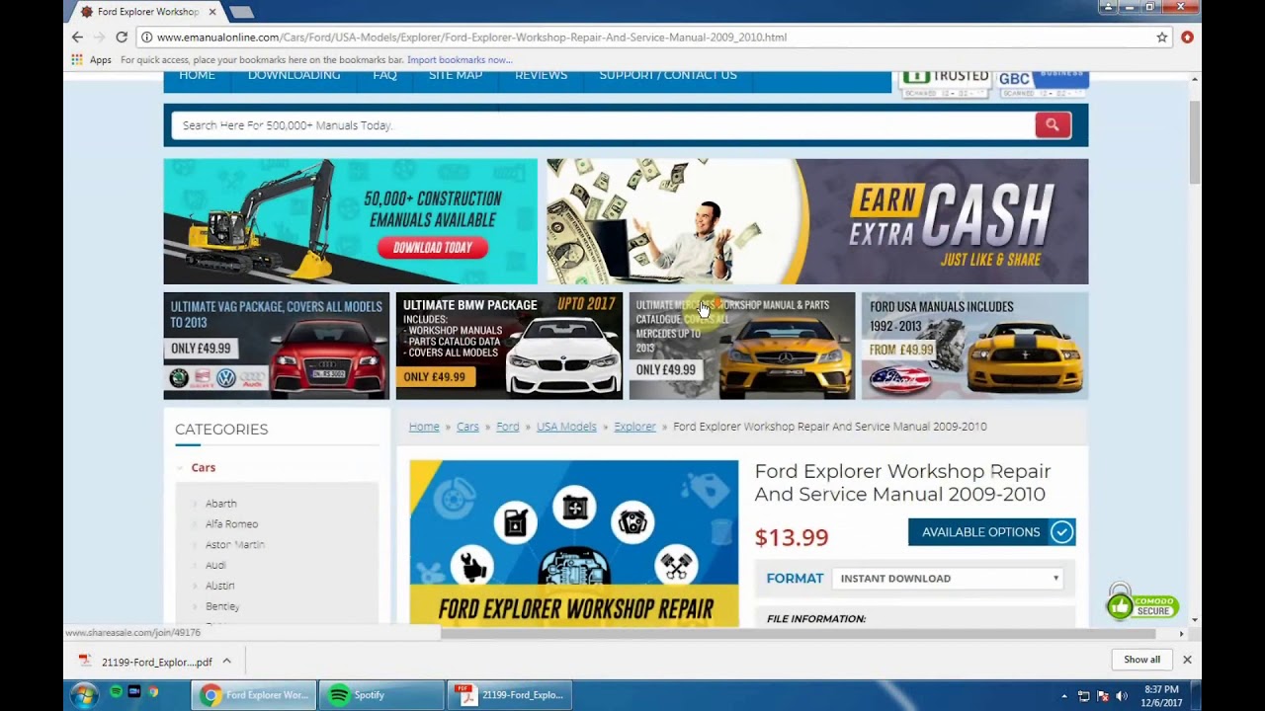Click the Import bookmarks now link

coord(460,60)
